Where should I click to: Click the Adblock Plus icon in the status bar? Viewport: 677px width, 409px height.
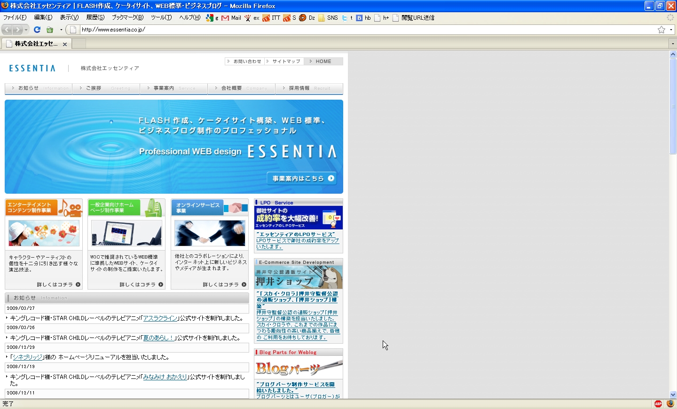pyautogui.click(x=658, y=404)
